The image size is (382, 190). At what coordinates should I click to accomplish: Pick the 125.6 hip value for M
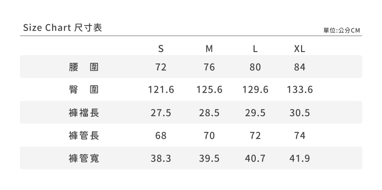(209, 90)
